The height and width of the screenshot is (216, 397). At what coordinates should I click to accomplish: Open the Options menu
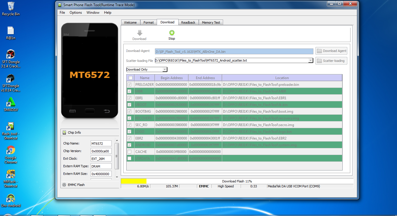coord(76,13)
